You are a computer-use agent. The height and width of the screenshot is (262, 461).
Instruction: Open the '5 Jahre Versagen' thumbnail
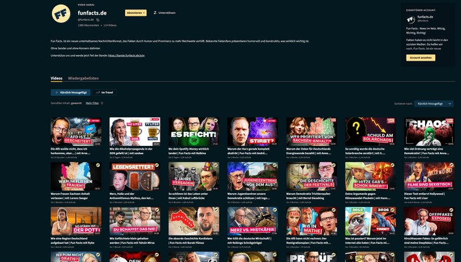194,176
